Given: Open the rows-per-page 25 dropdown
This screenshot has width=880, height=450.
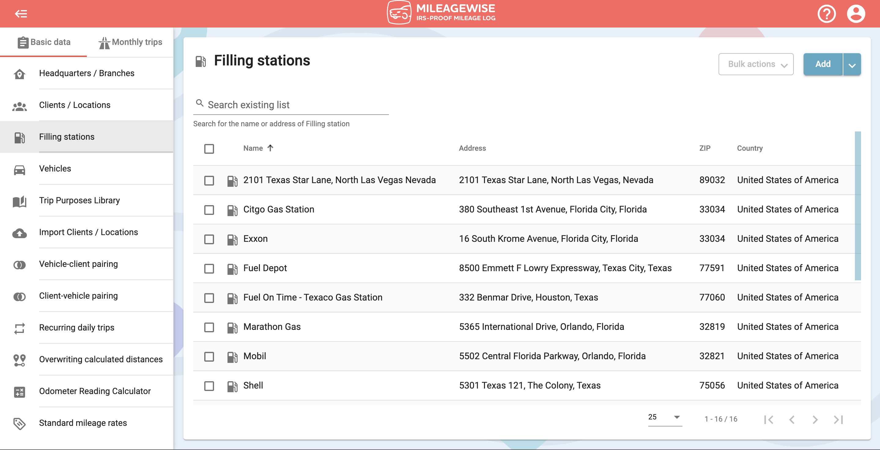Looking at the screenshot, I should [x=664, y=417].
